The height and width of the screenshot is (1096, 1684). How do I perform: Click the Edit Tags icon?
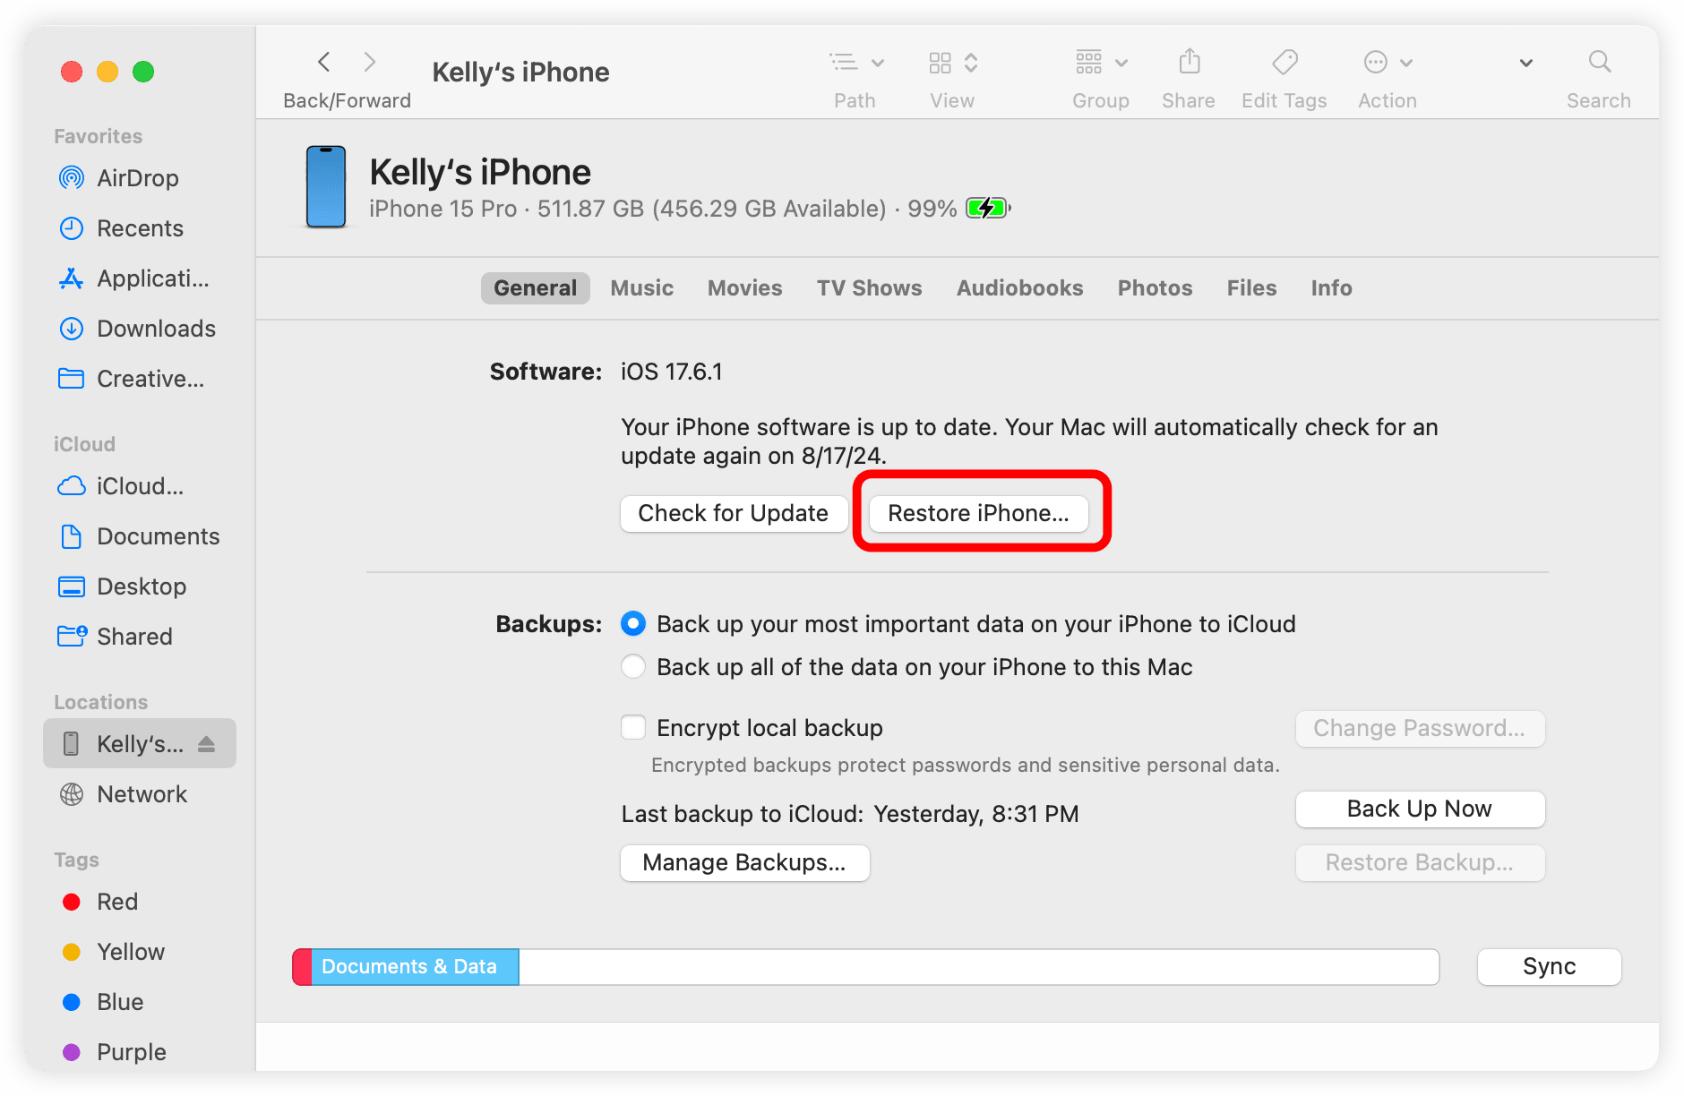(1284, 62)
